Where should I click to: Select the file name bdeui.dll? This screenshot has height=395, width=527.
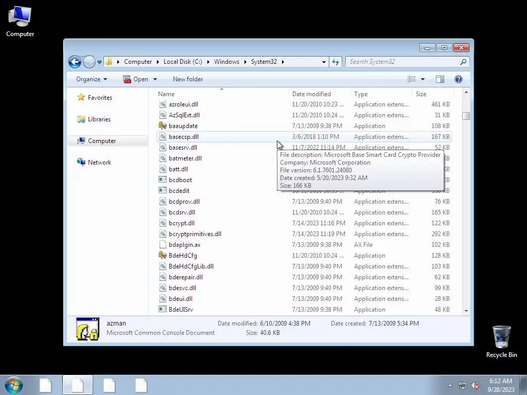click(181, 299)
